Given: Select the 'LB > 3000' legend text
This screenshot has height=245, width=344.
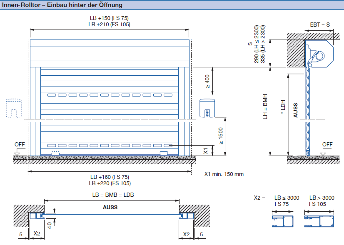Looking at the screenshot, I should coord(322,198).
